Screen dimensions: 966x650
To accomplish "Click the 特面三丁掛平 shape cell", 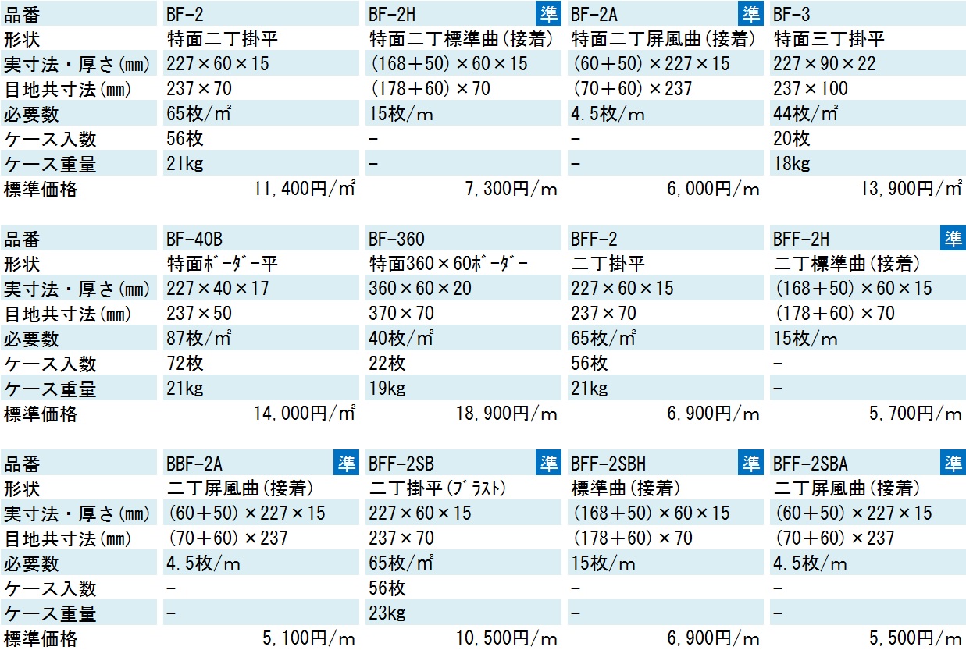I will point(829,39).
